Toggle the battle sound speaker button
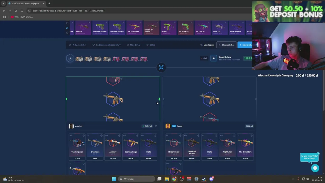The height and width of the screenshot is (183, 325). pos(214,58)
